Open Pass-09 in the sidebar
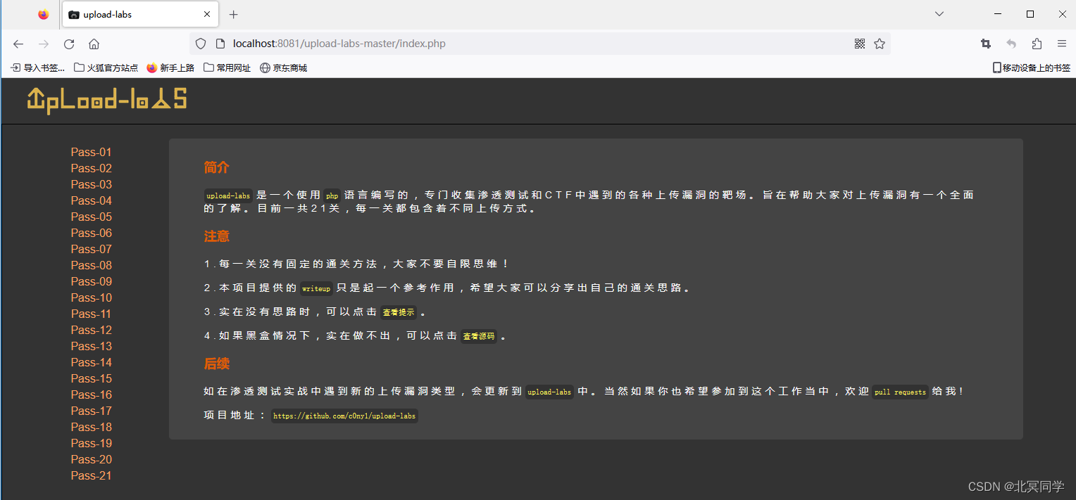 pyautogui.click(x=92, y=281)
